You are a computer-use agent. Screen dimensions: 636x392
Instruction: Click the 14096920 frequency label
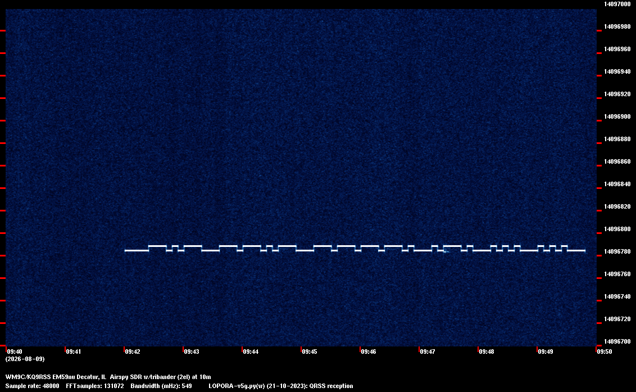tap(617, 94)
